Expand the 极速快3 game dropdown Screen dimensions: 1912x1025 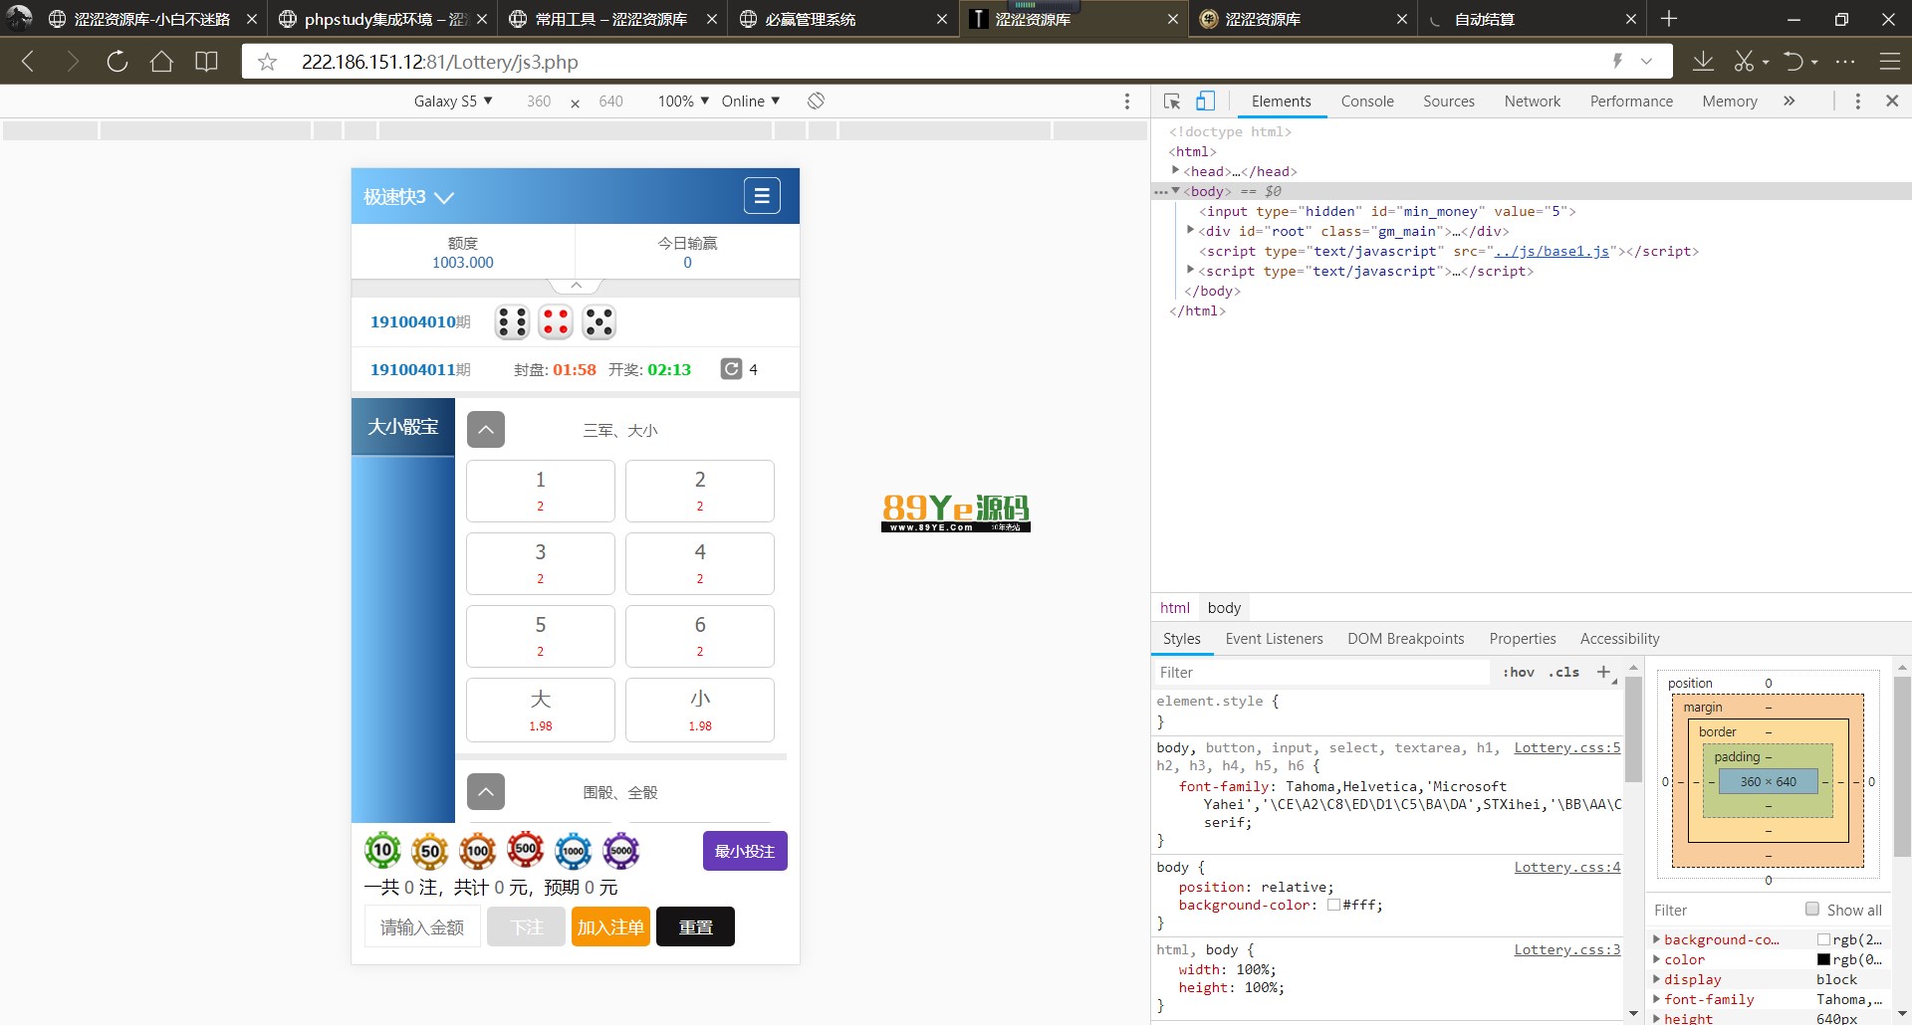click(x=408, y=197)
